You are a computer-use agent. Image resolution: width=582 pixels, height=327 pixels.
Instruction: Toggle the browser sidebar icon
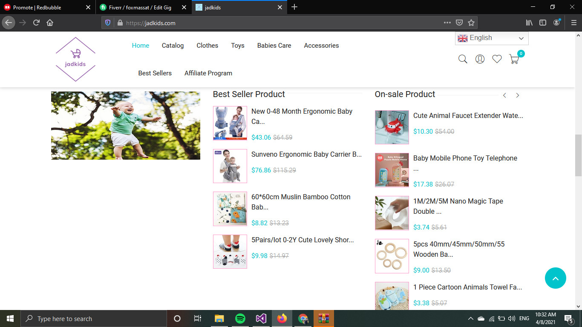[x=543, y=23]
